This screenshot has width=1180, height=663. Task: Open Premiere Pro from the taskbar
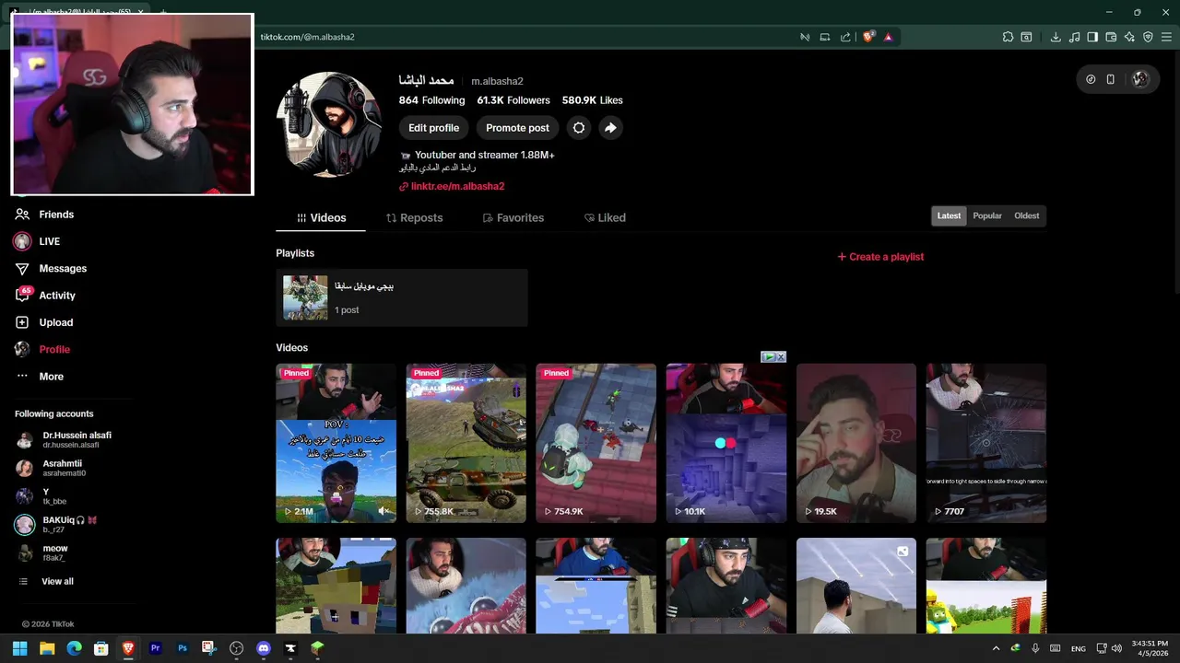point(156,648)
